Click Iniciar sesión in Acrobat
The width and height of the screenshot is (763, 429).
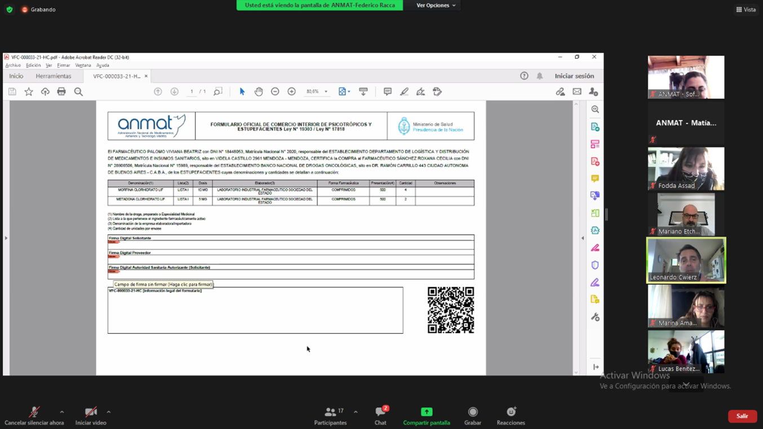[574, 76]
